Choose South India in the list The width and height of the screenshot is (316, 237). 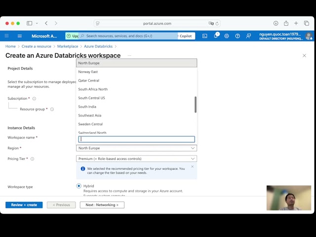click(136, 107)
